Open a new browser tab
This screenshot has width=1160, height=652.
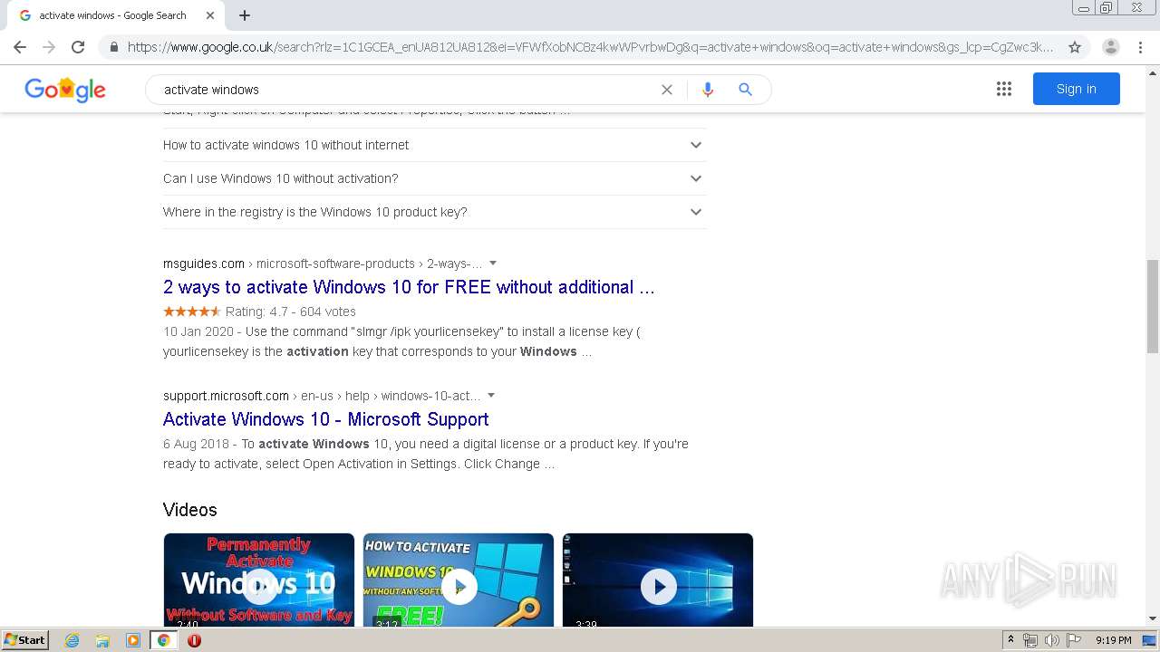click(245, 15)
